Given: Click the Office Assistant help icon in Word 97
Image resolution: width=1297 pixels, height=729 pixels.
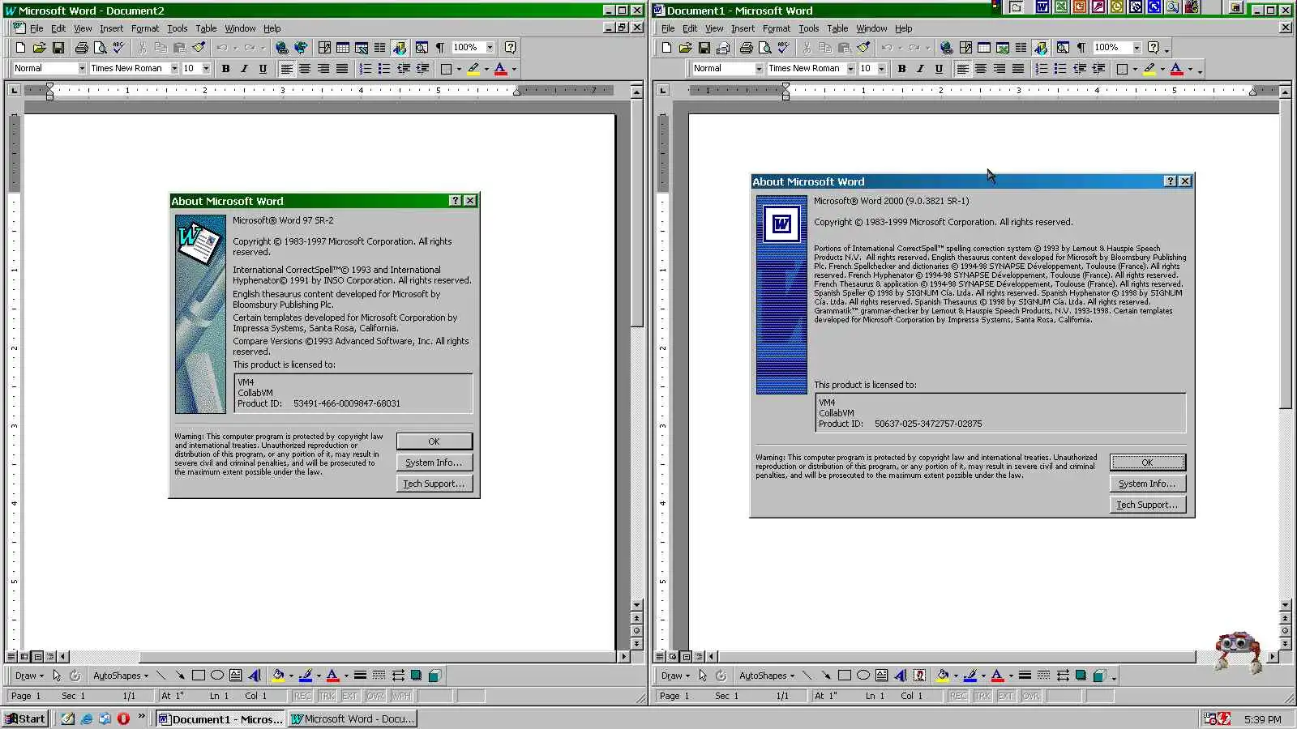Looking at the screenshot, I should pos(510,48).
